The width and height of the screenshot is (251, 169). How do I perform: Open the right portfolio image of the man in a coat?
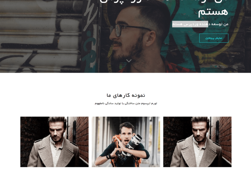coord(197,142)
